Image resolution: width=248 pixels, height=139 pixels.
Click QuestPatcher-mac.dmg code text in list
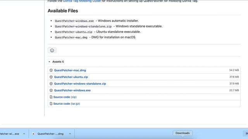pos(71,37)
